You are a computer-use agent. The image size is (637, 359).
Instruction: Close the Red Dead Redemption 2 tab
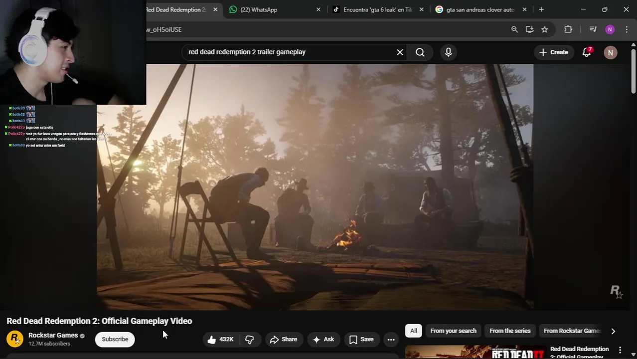point(215,9)
